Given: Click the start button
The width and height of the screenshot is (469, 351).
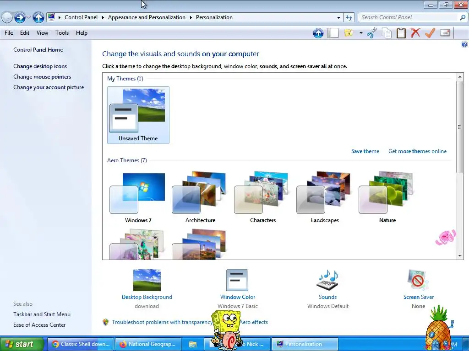Looking at the screenshot, I should [22, 344].
